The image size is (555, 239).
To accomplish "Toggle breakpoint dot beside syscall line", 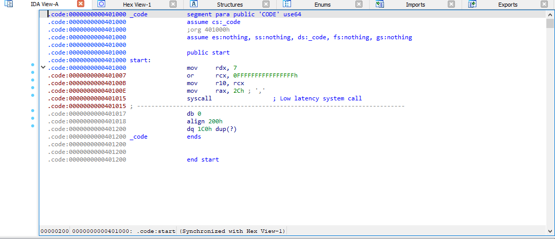I will [33, 95].
